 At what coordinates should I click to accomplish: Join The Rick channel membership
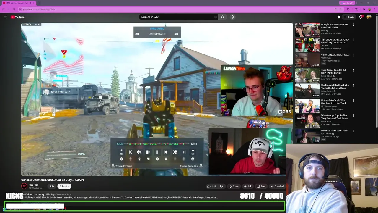point(52,186)
